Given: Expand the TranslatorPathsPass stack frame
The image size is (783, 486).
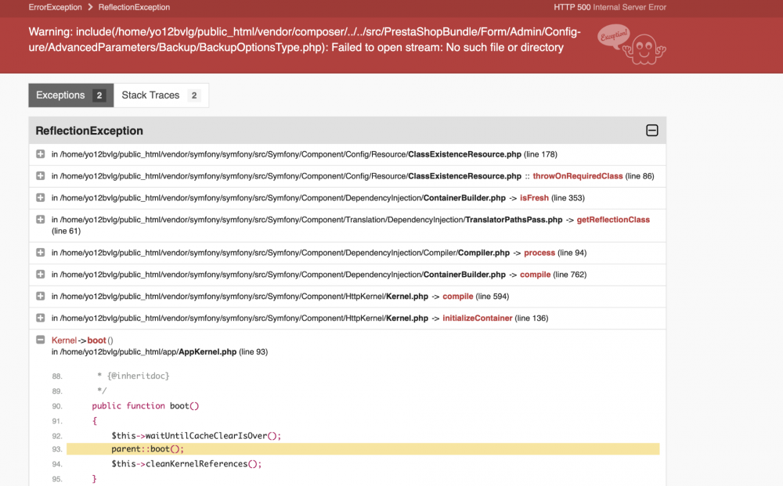Looking at the screenshot, I should [40, 220].
